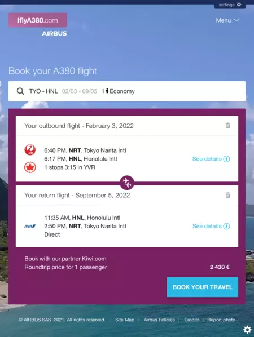
Task: Go to iflyA380.com home logo
Action: pos(38,20)
